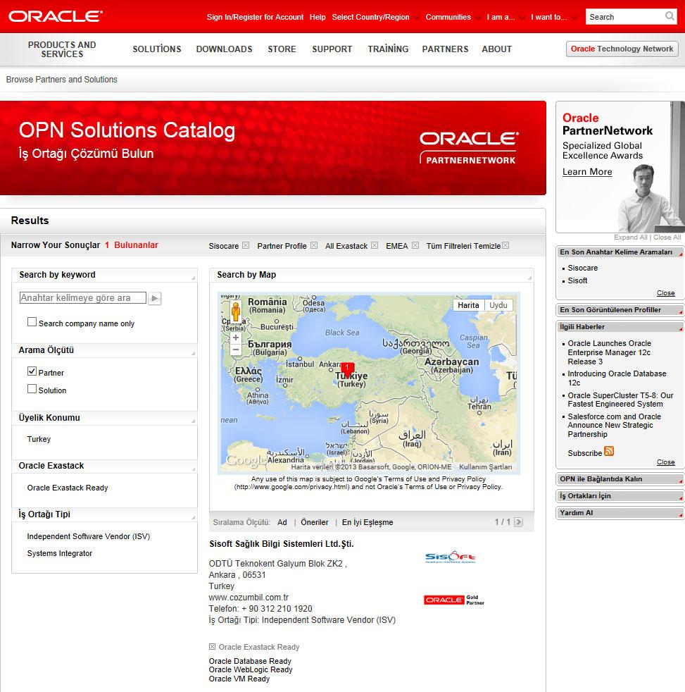Remove the EMEA filter
The height and width of the screenshot is (692, 685).
point(415,245)
